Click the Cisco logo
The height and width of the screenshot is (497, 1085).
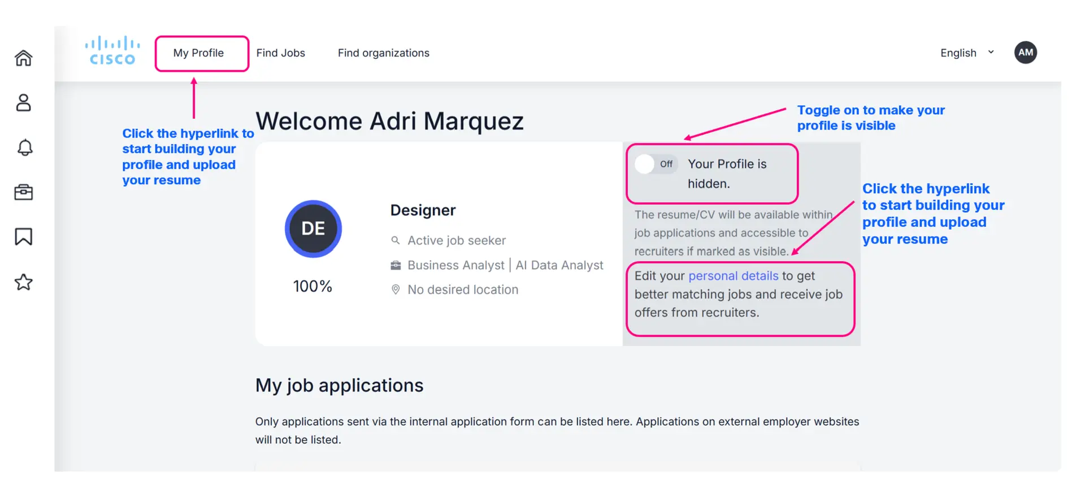click(x=112, y=51)
